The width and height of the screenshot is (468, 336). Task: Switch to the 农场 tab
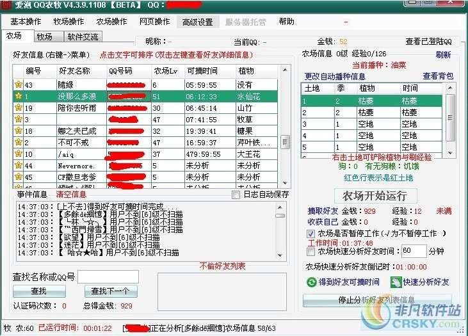17,36
